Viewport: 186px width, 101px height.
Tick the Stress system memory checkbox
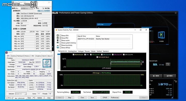[60, 43]
